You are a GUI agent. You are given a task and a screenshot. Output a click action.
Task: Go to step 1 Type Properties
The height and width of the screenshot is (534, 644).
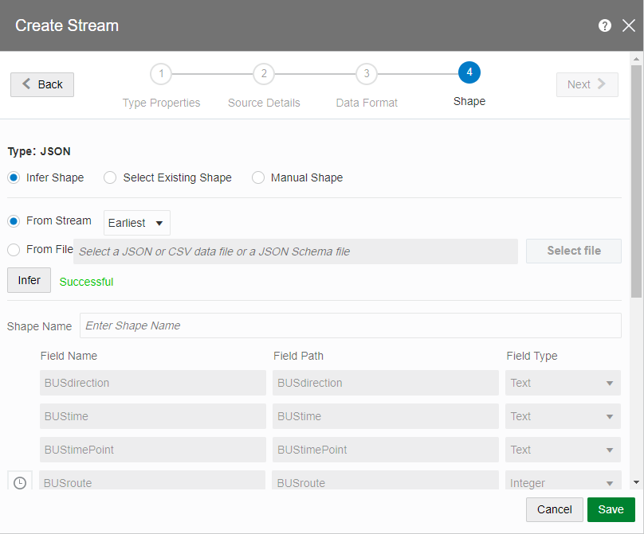161,74
